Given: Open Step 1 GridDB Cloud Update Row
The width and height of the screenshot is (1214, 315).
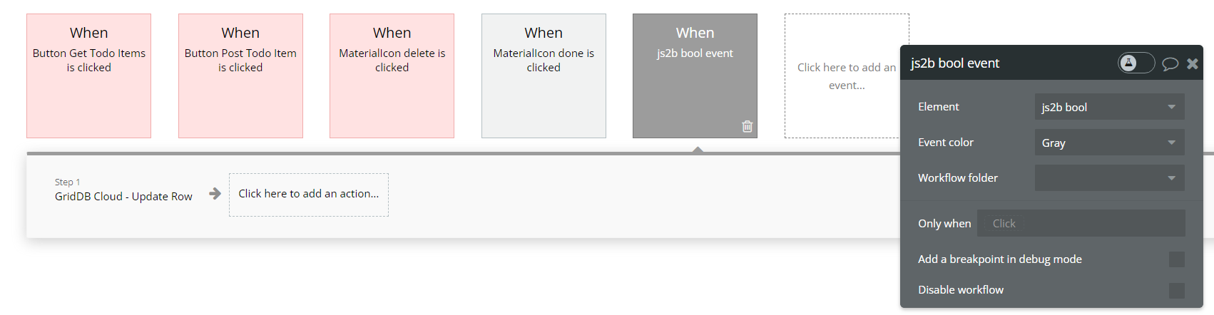Looking at the screenshot, I should click(123, 191).
